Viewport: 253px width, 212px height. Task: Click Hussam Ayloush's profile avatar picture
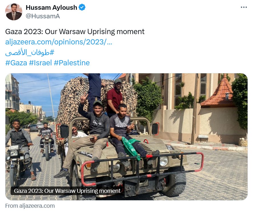(x=14, y=12)
